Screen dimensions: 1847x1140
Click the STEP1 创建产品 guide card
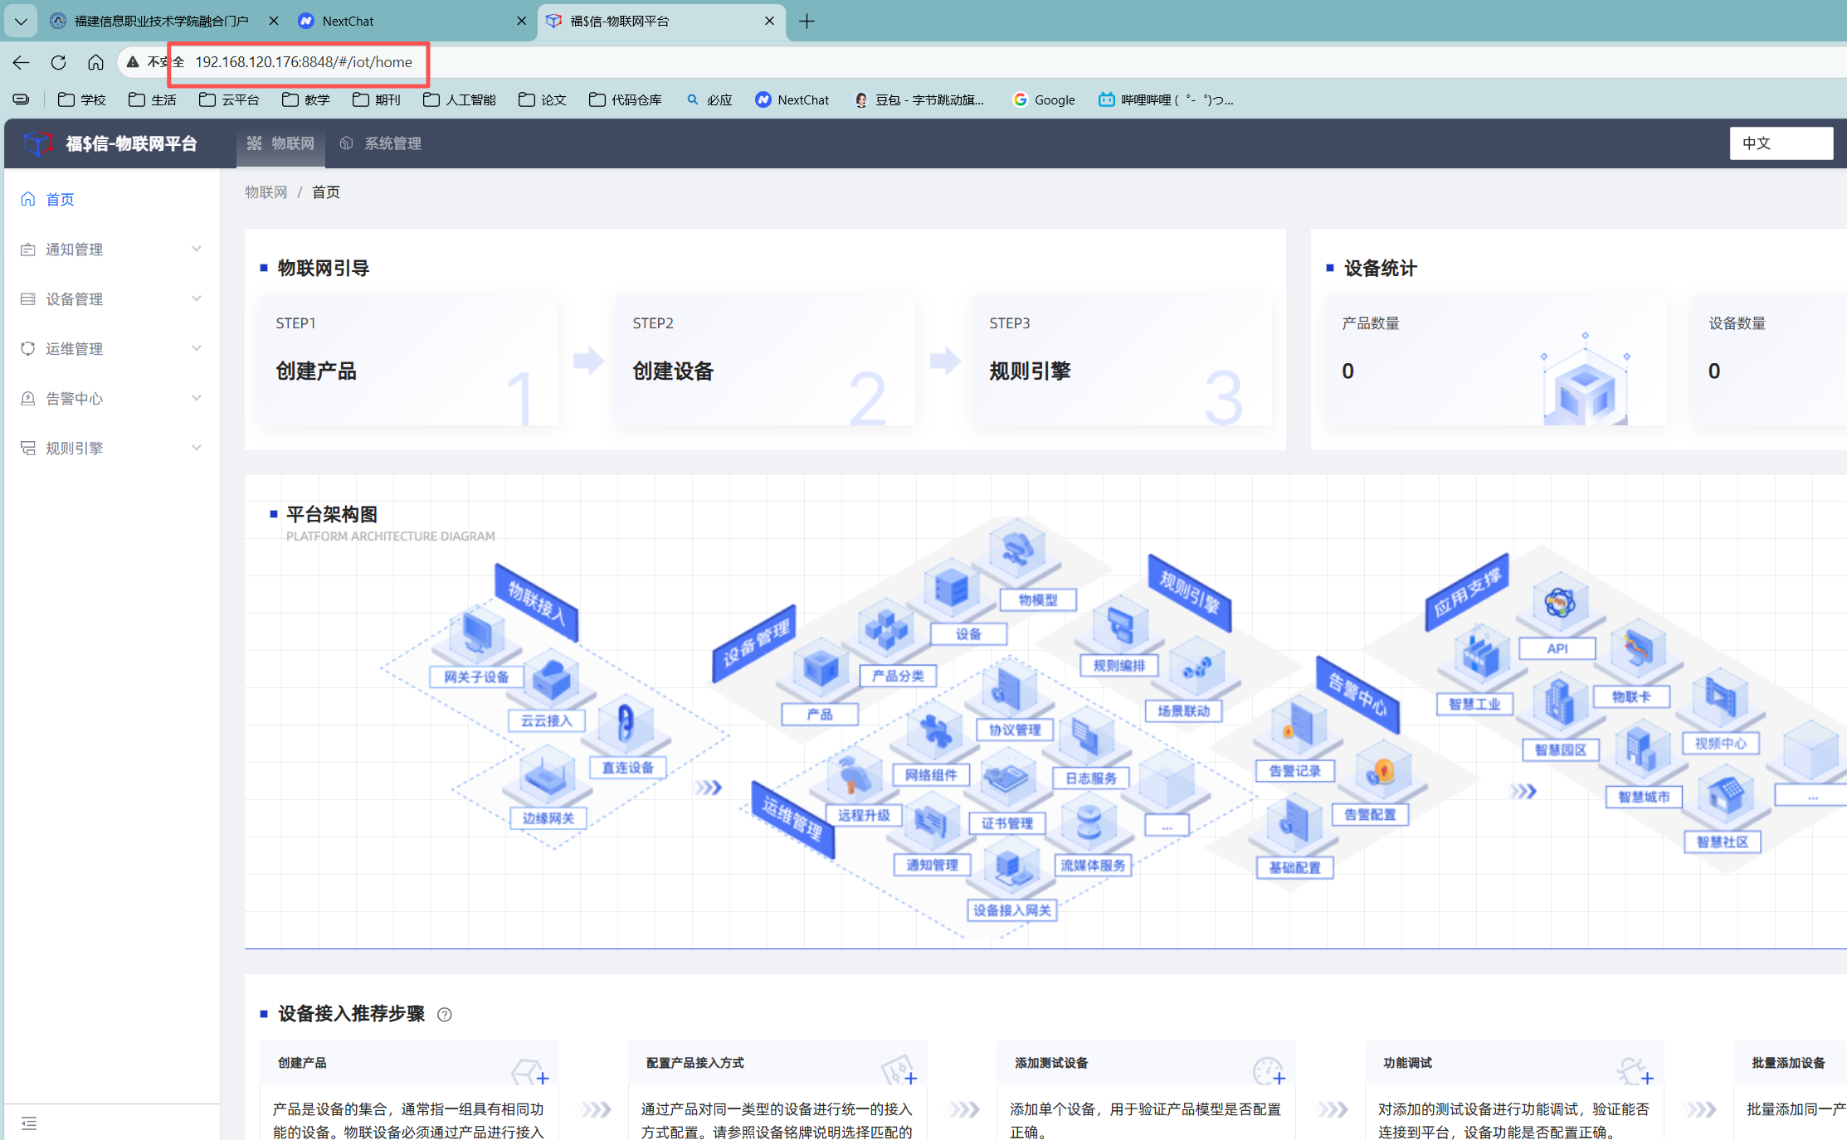tap(408, 361)
